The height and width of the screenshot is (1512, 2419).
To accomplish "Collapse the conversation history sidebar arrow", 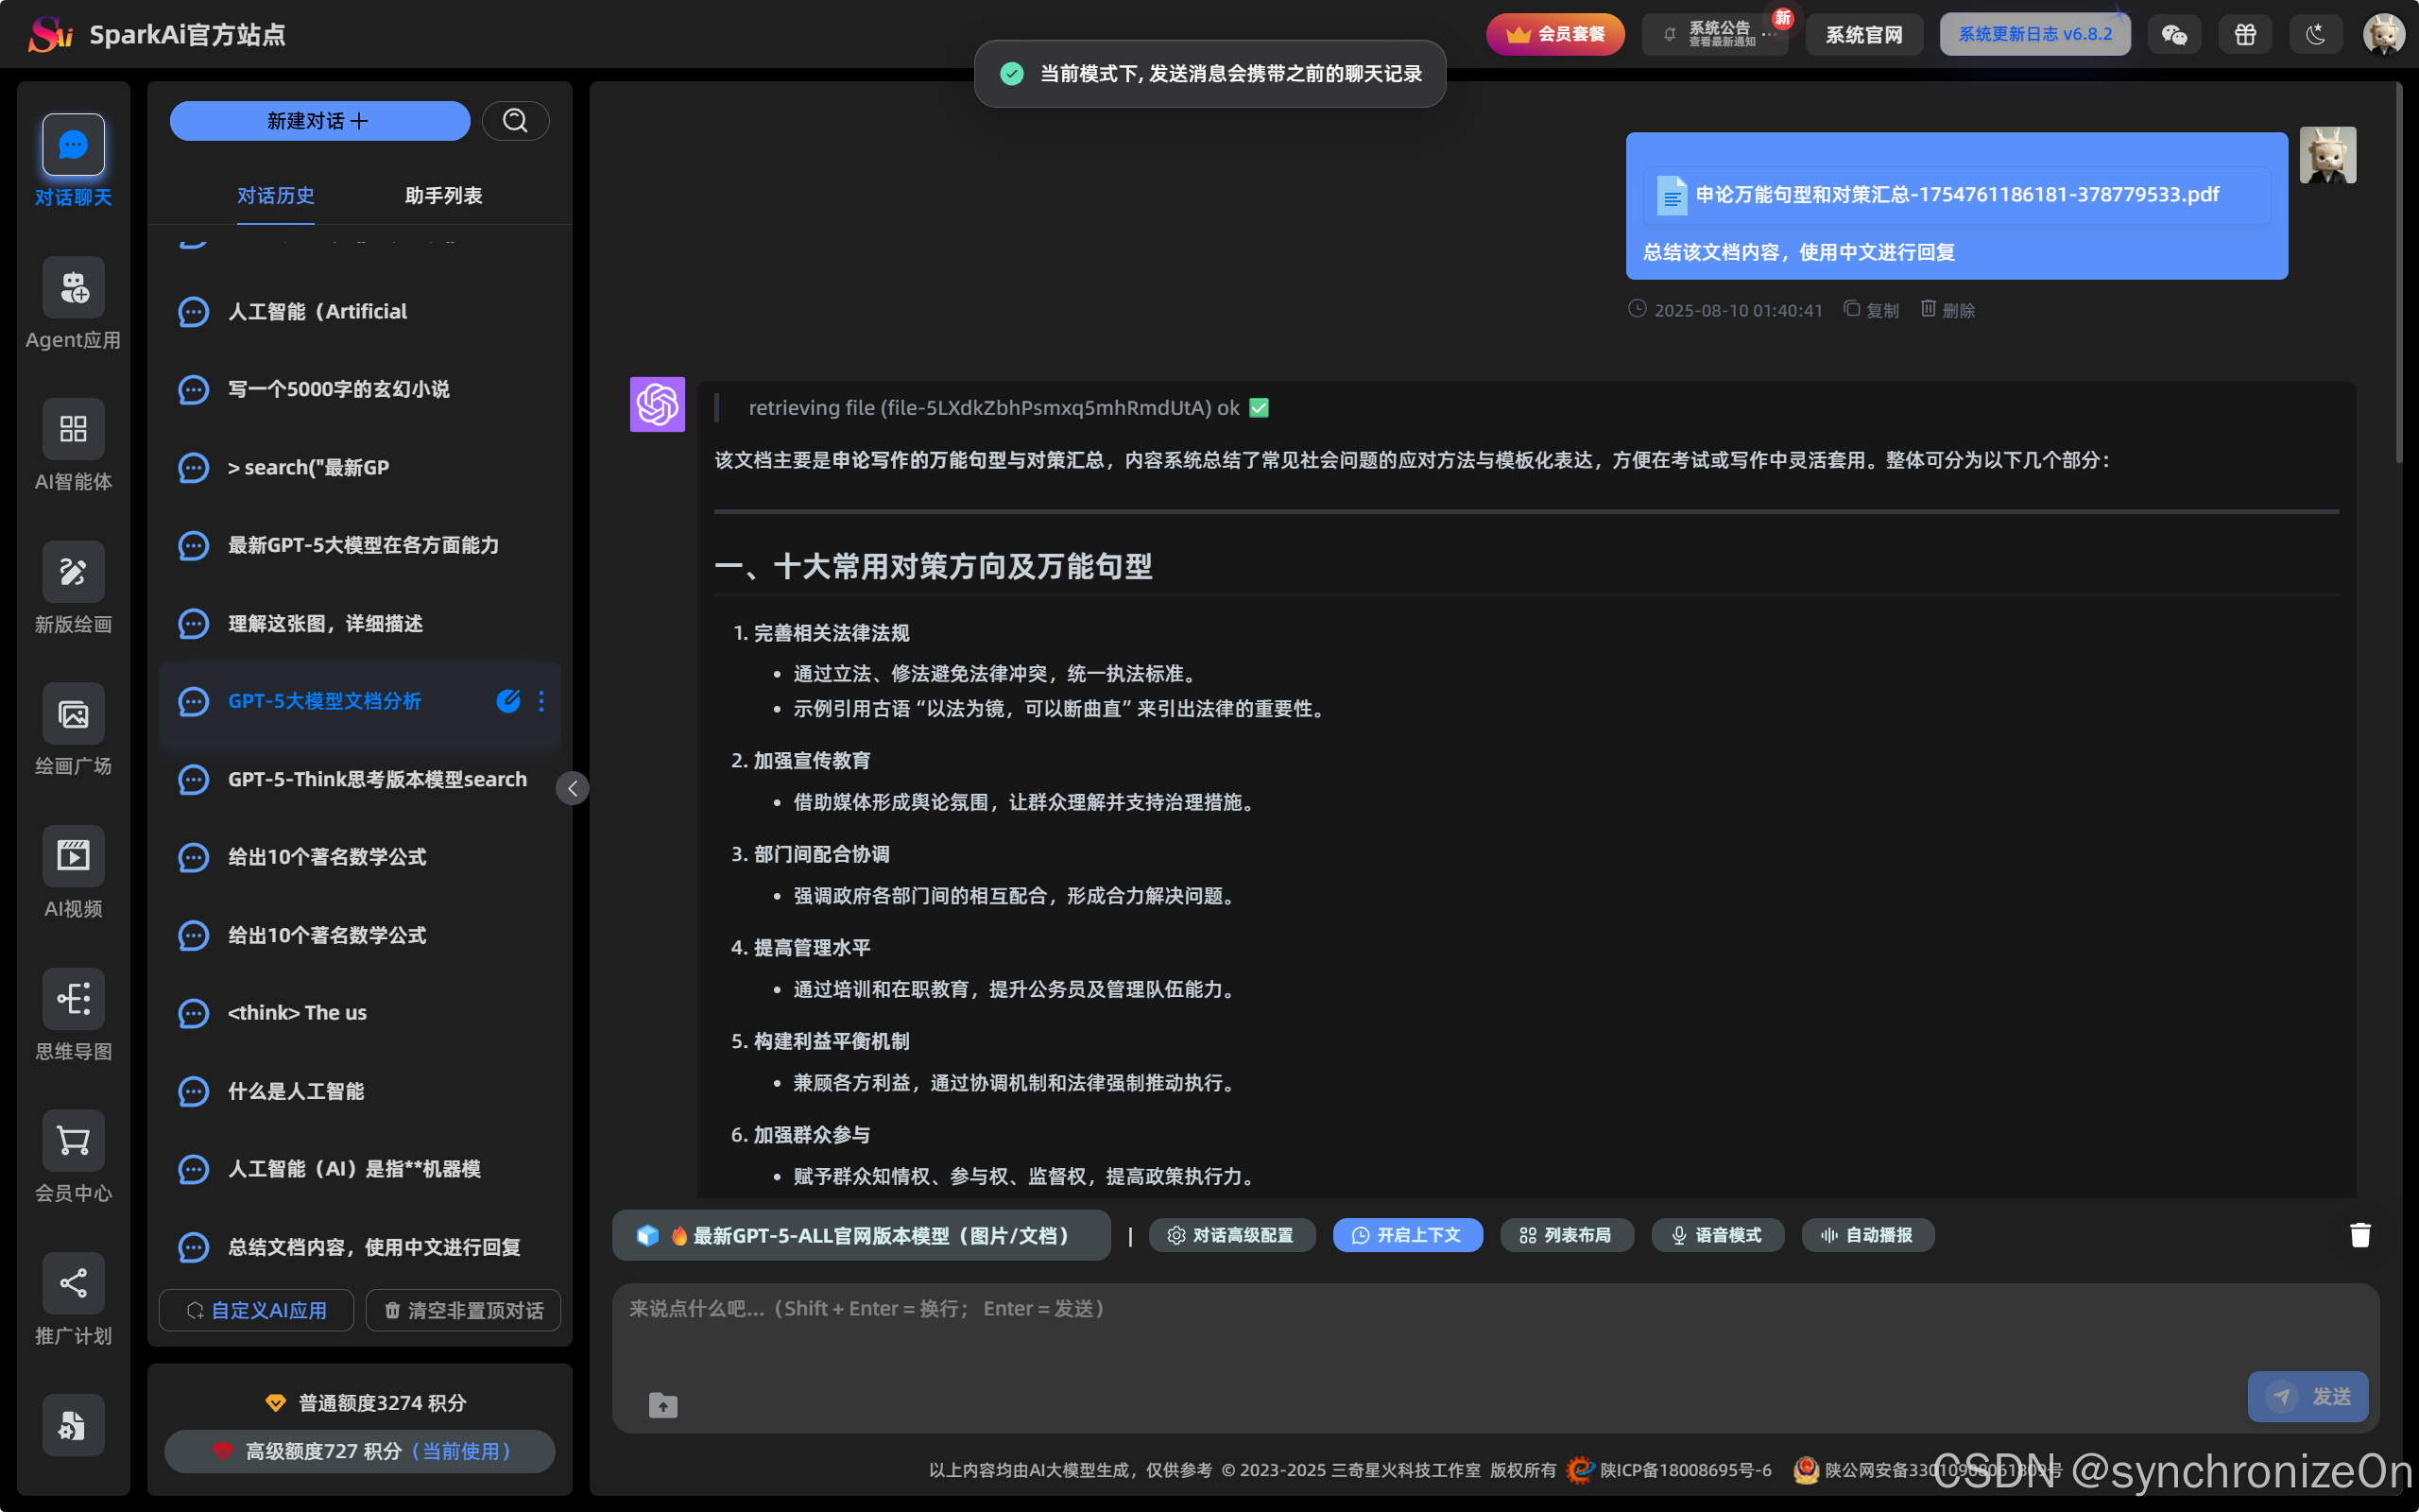I will 573,788.
